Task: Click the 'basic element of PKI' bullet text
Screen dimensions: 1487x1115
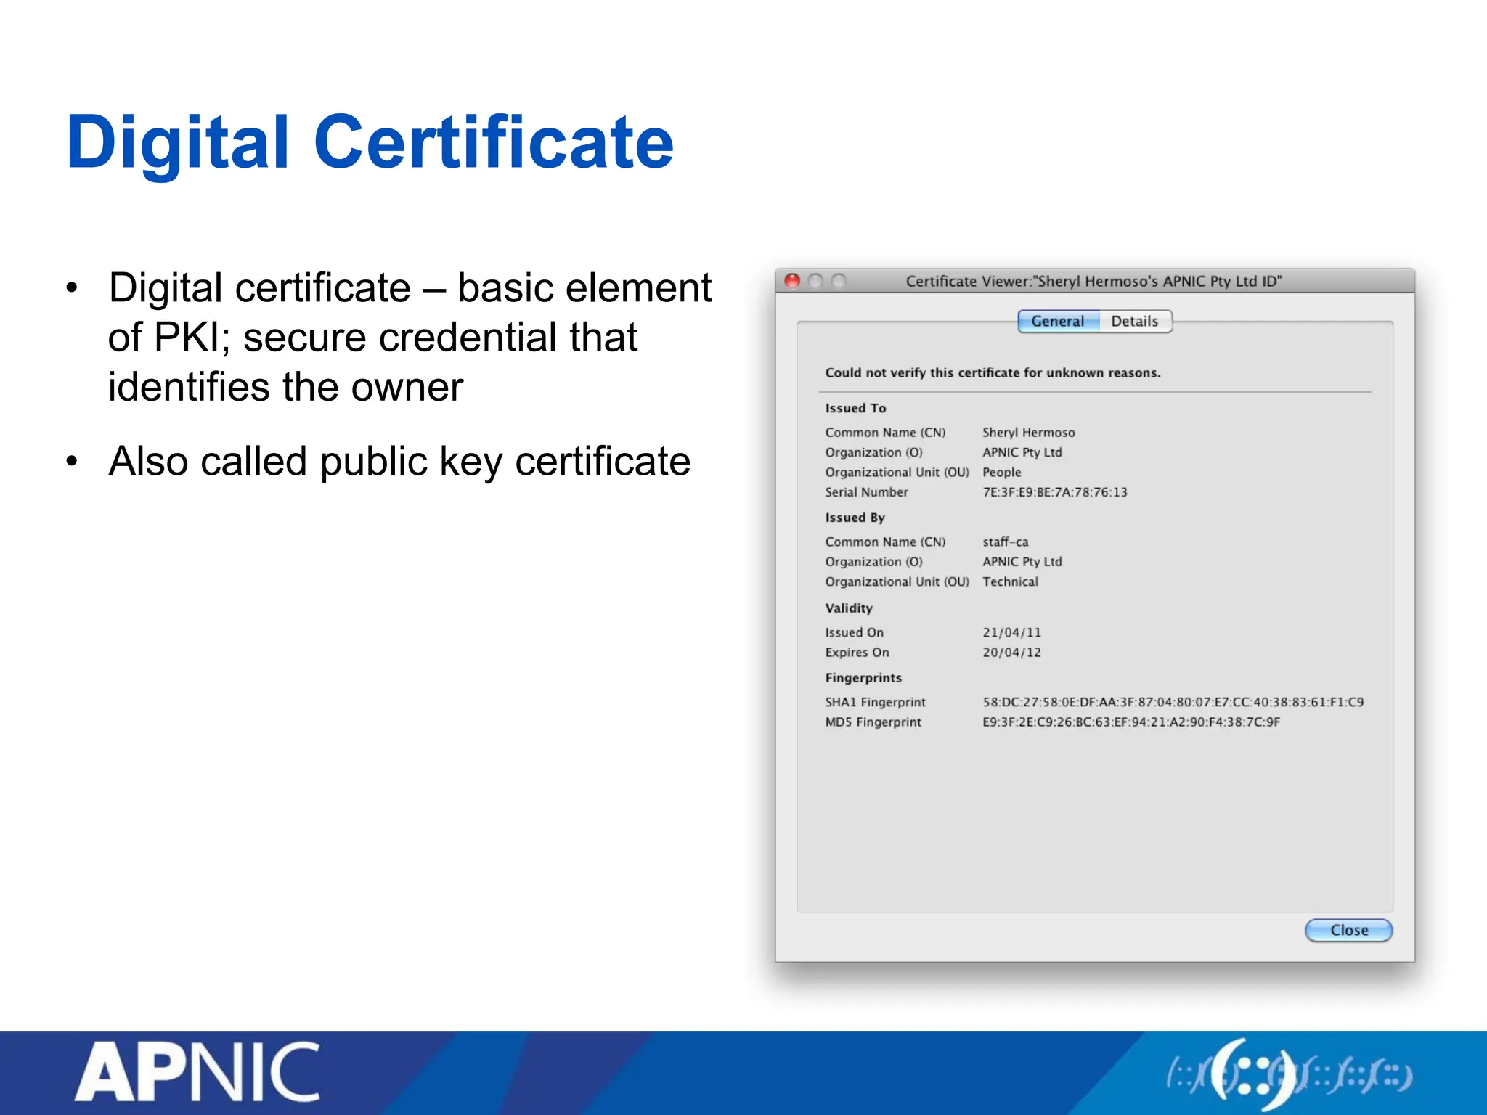Action: [410, 337]
